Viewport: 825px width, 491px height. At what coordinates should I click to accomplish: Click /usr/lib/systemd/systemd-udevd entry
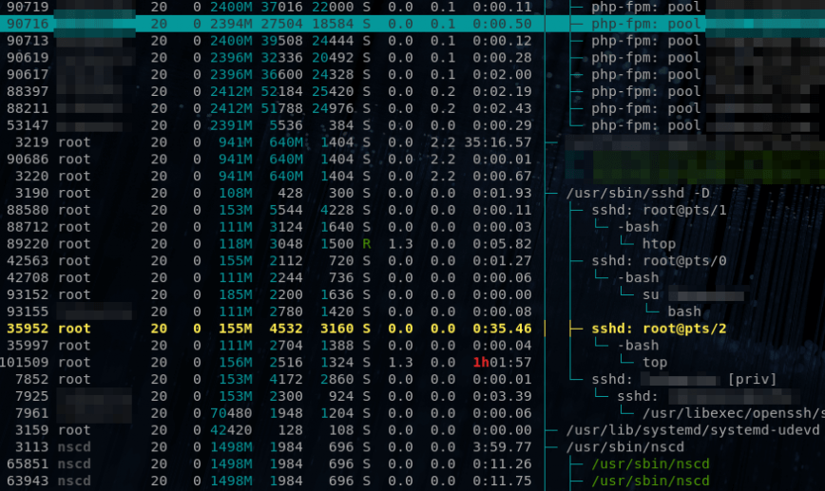(x=692, y=430)
